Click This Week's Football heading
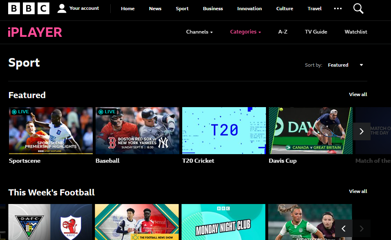 [51, 193]
